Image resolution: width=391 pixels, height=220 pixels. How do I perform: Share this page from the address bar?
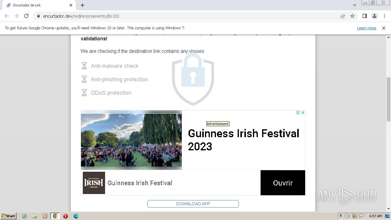[343, 16]
